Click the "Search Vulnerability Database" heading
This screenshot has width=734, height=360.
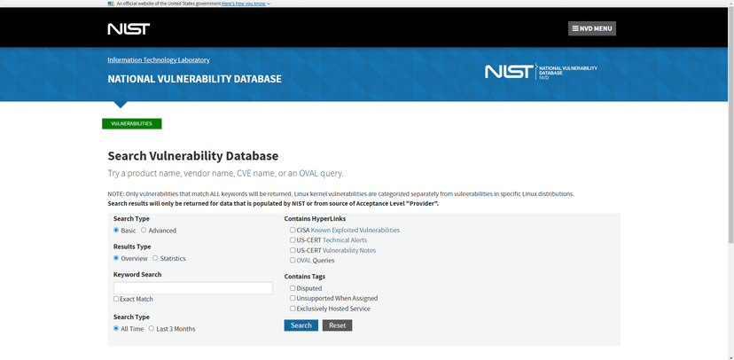pyautogui.click(x=193, y=156)
